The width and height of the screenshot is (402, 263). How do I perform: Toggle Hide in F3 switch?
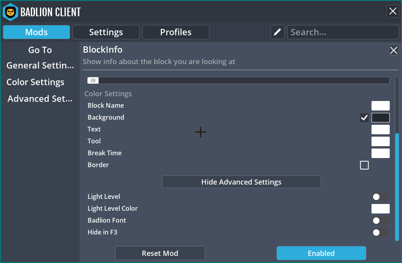(x=381, y=233)
